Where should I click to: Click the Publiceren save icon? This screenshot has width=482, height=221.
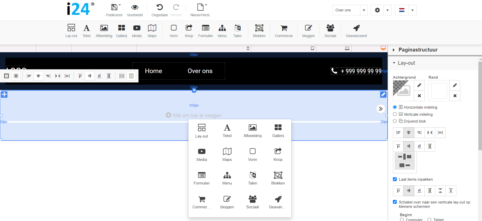(114, 7)
